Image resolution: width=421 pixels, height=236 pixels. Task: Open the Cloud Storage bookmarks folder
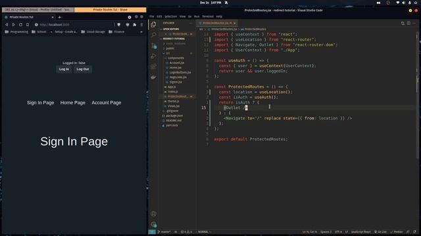[93, 32]
